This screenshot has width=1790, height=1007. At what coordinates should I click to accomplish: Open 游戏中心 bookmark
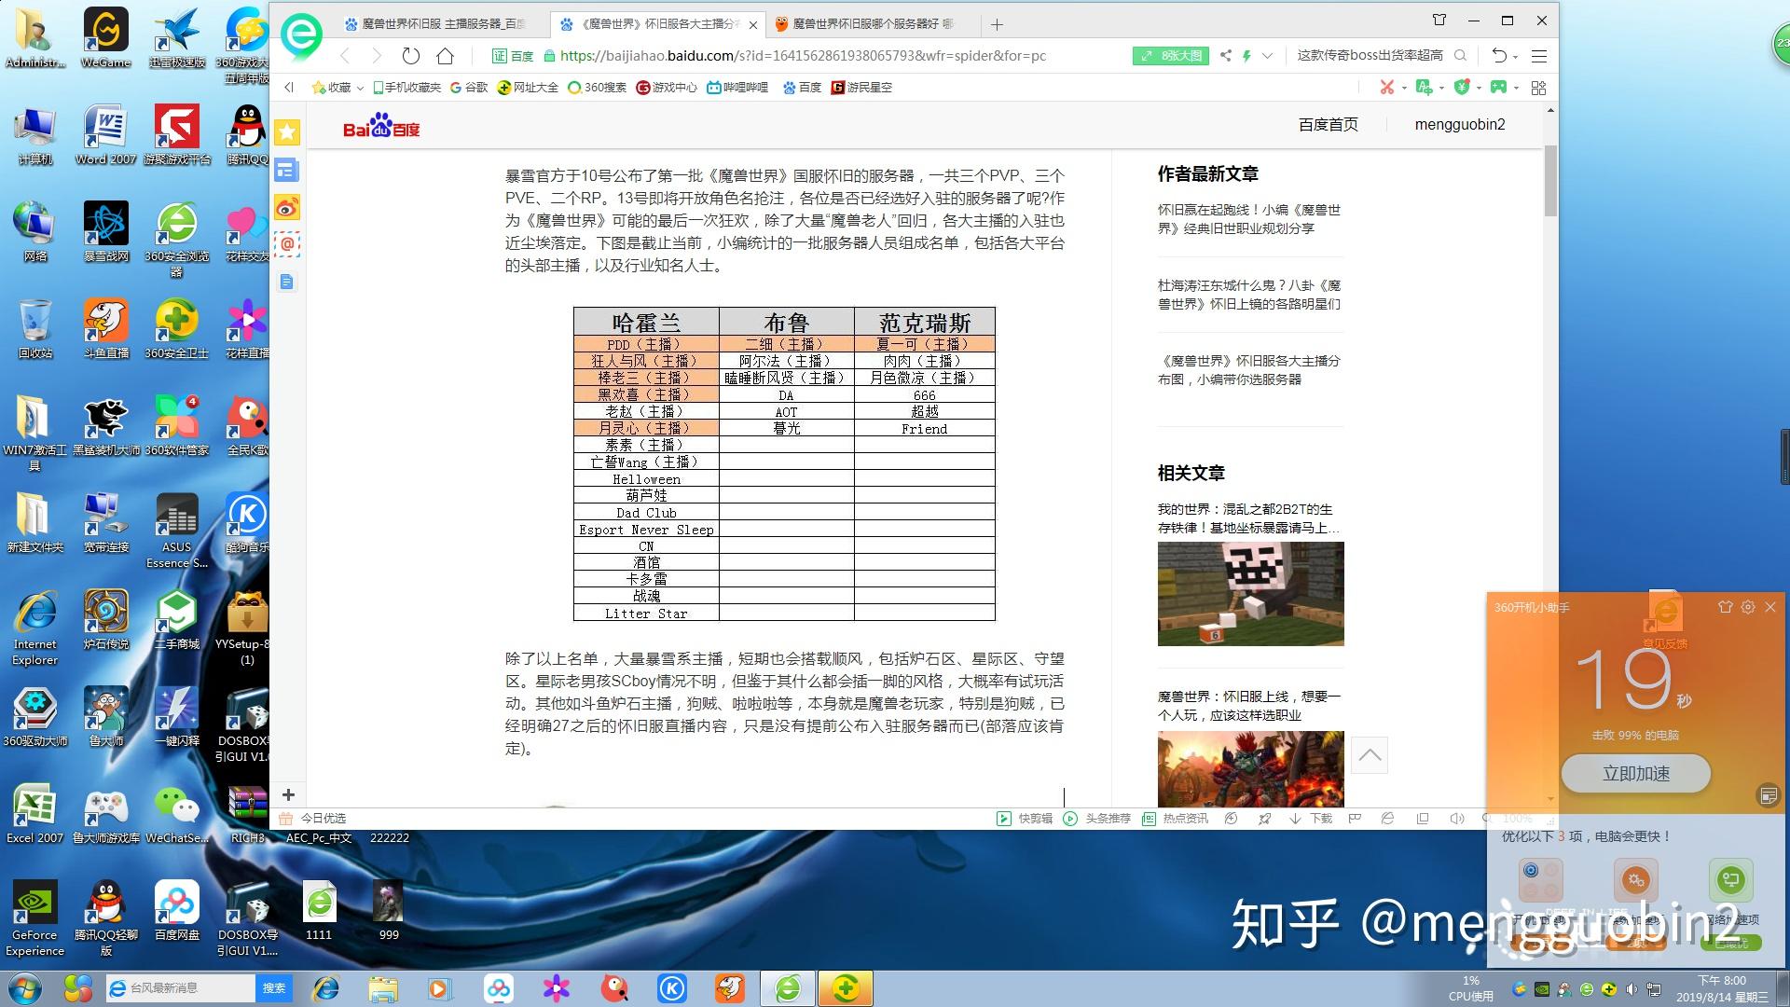tap(667, 87)
